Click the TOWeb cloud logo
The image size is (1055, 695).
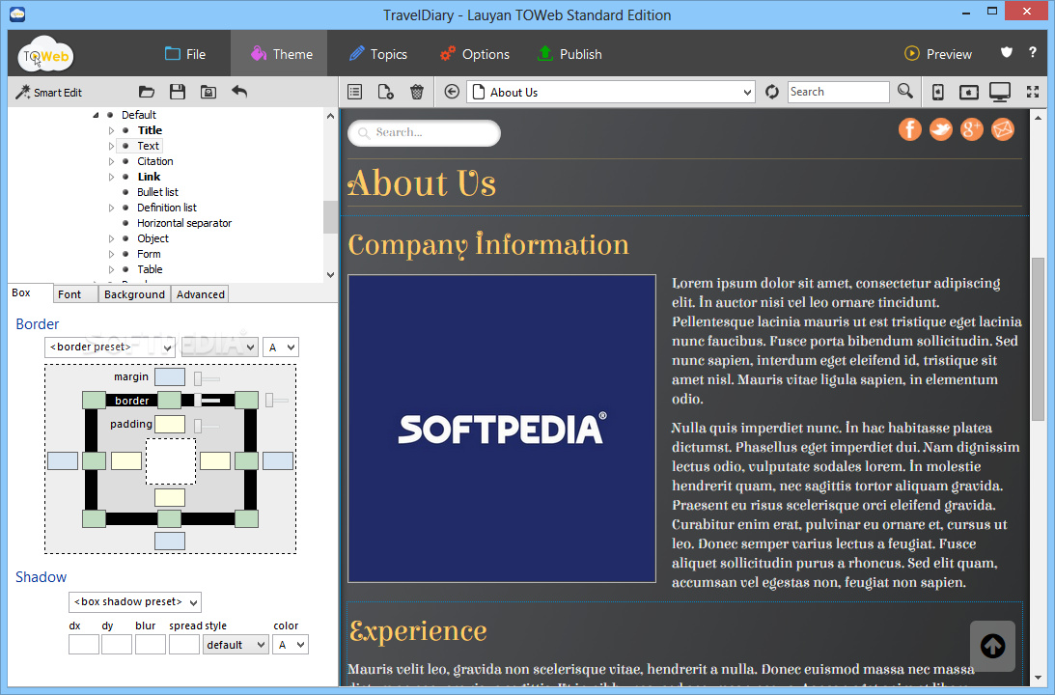(45, 54)
